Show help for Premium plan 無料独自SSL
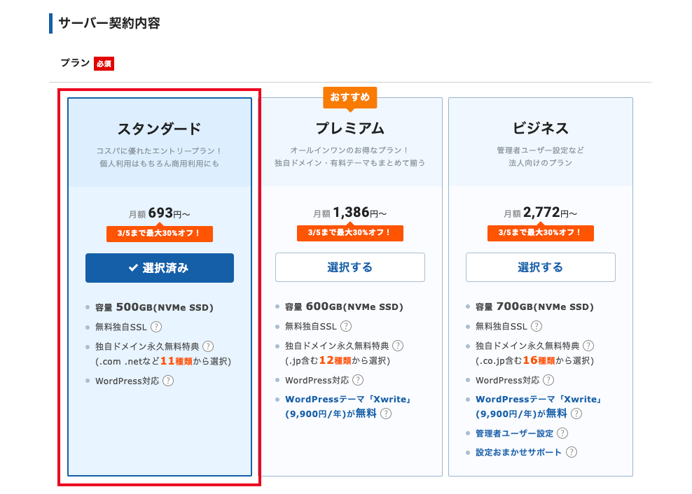 [346, 326]
